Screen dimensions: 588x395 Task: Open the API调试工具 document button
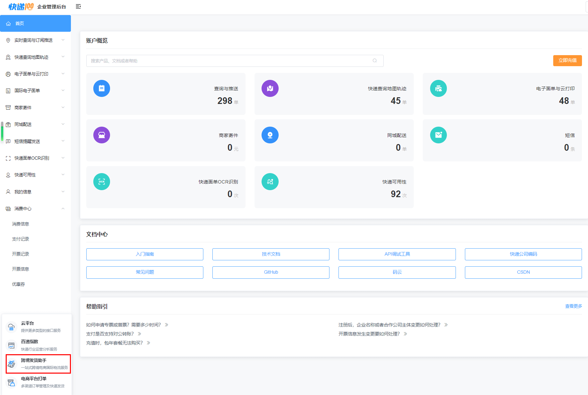click(397, 254)
